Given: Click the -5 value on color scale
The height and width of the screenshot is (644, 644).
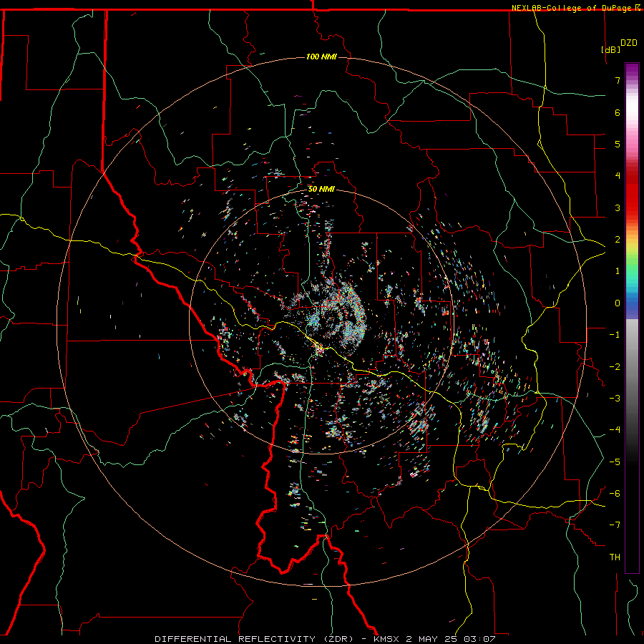Looking at the screenshot, I should (615, 462).
